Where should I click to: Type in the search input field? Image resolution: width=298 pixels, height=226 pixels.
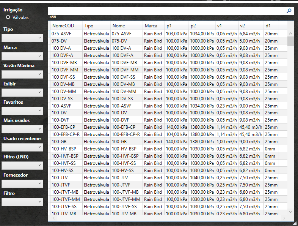(167, 11)
